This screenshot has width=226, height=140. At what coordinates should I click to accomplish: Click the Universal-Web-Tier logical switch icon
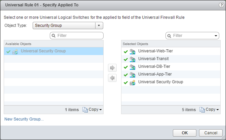[x=132, y=51]
